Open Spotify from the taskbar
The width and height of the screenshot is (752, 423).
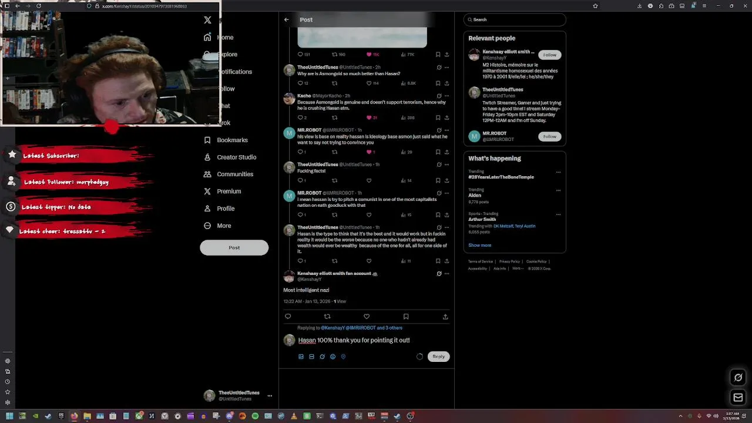tap(255, 416)
